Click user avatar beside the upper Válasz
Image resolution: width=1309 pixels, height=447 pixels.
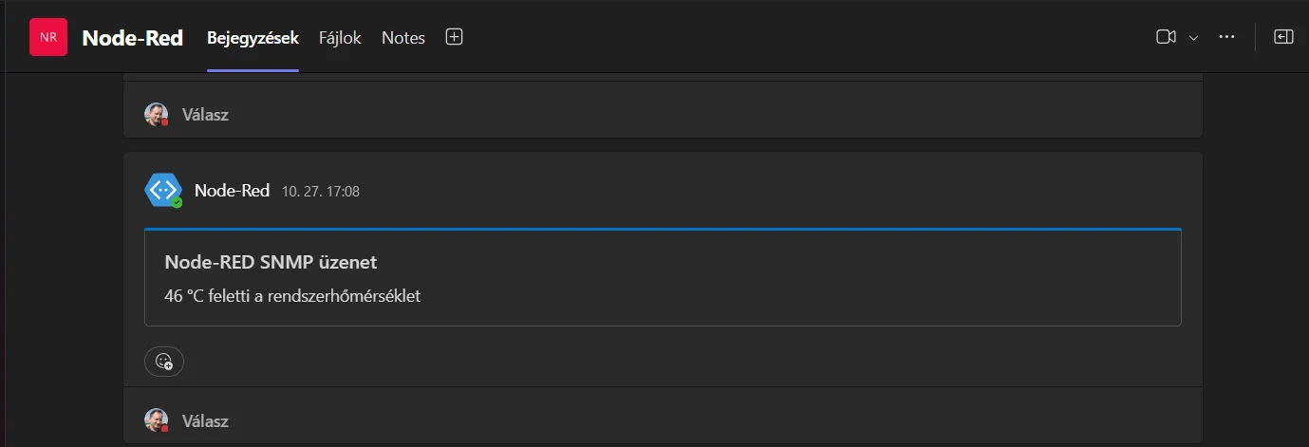coord(156,115)
